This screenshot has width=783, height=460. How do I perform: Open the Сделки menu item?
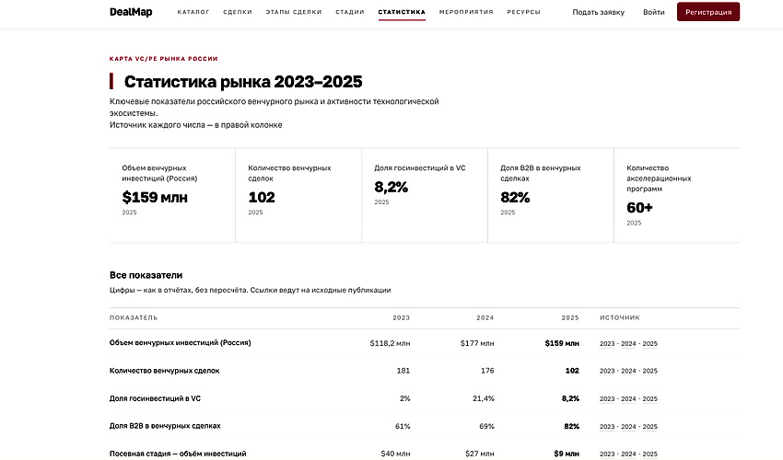(238, 12)
